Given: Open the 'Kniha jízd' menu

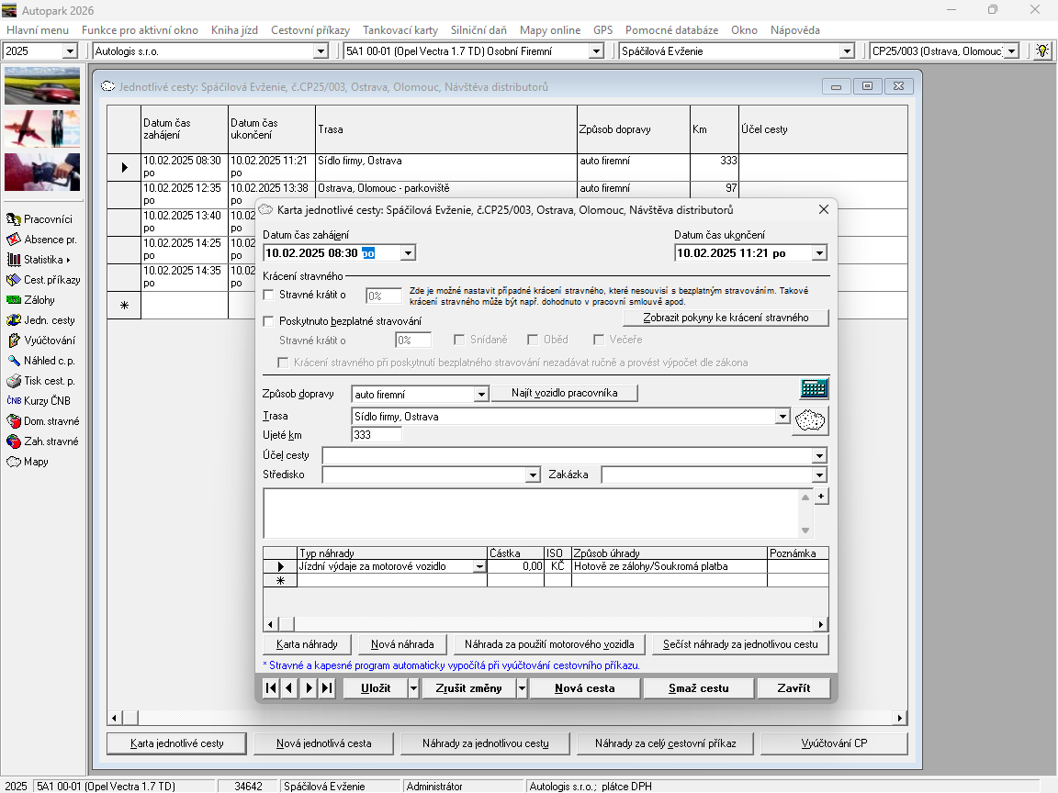Looking at the screenshot, I should pyautogui.click(x=234, y=30).
